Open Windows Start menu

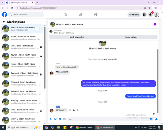3,127
